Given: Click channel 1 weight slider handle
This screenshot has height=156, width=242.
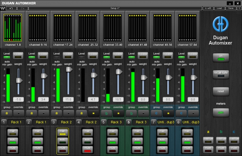Looking at the screenshot, I should pos(19,81).
